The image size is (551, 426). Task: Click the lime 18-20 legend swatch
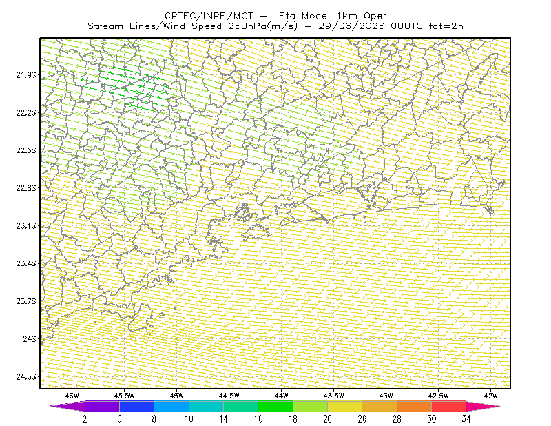pos(311,406)
